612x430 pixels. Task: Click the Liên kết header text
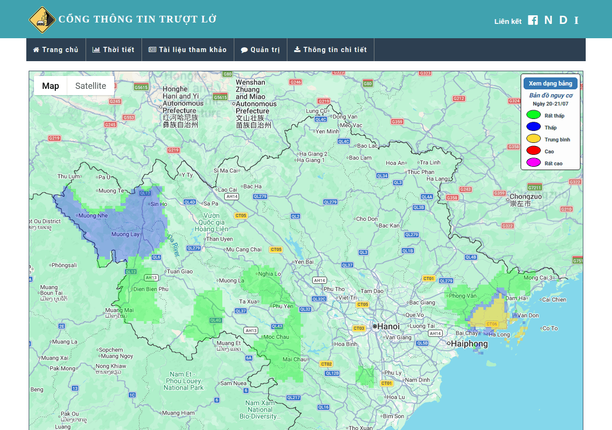pos(508,21)
